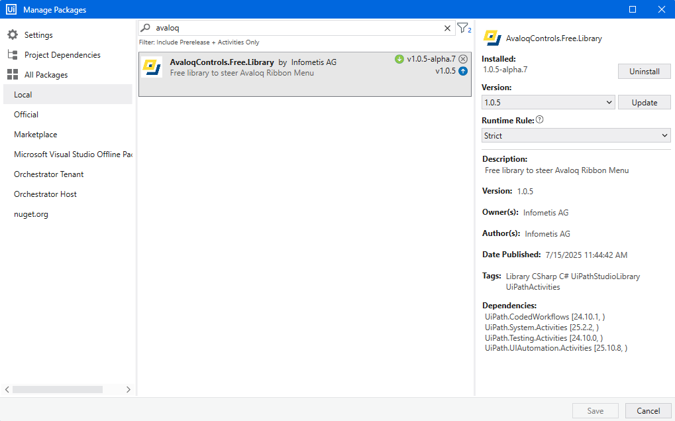Open the Project Dependencies section label

tap(62, 55)
